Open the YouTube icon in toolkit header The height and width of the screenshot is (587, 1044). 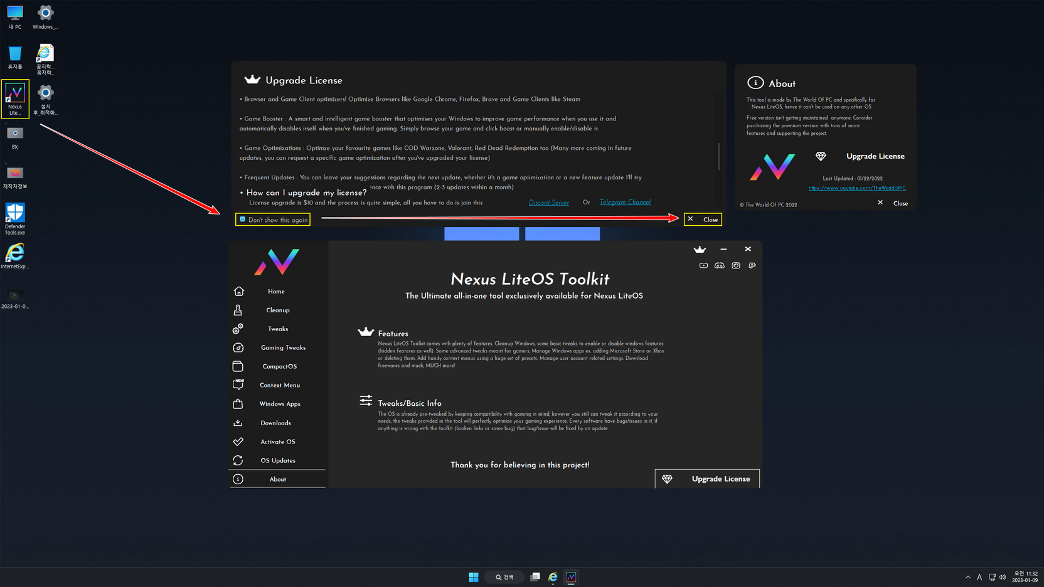703,266
